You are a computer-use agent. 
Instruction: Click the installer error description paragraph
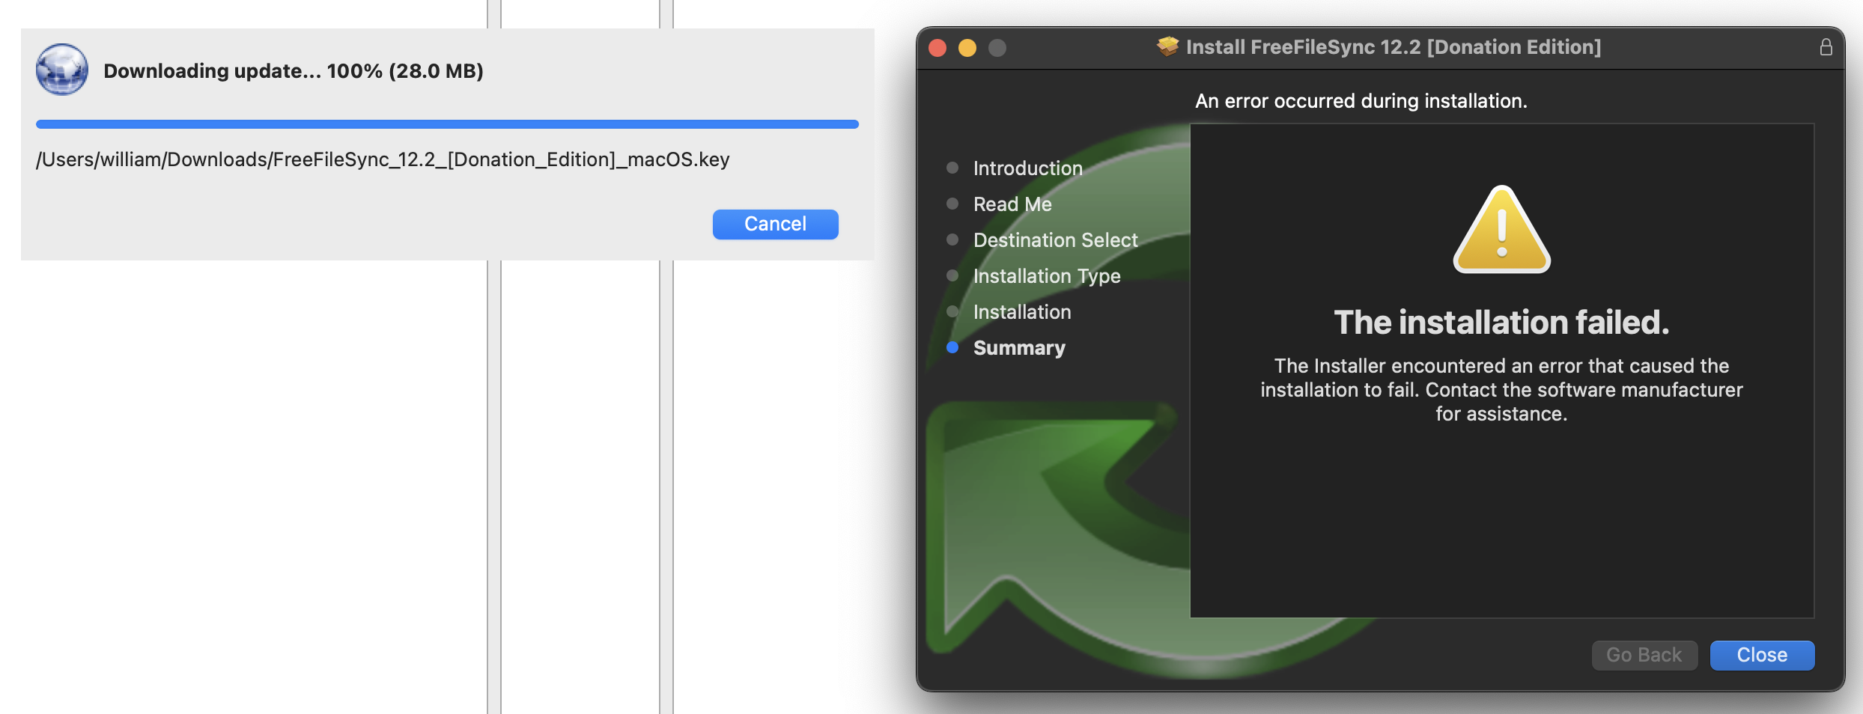coord(1501,390)
